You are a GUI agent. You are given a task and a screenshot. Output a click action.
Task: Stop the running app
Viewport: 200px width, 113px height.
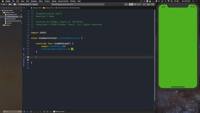pyautogui.click(x=15, y=4)
